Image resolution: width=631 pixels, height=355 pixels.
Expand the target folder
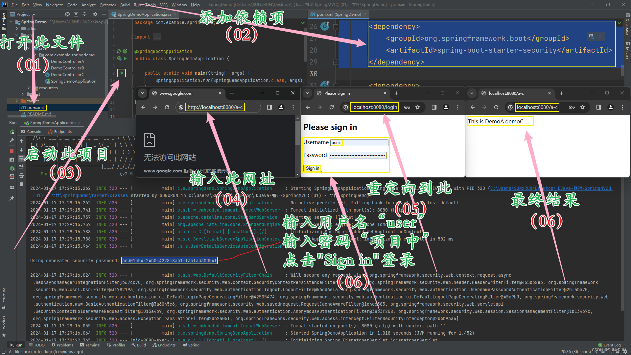(x=17, y=101)
